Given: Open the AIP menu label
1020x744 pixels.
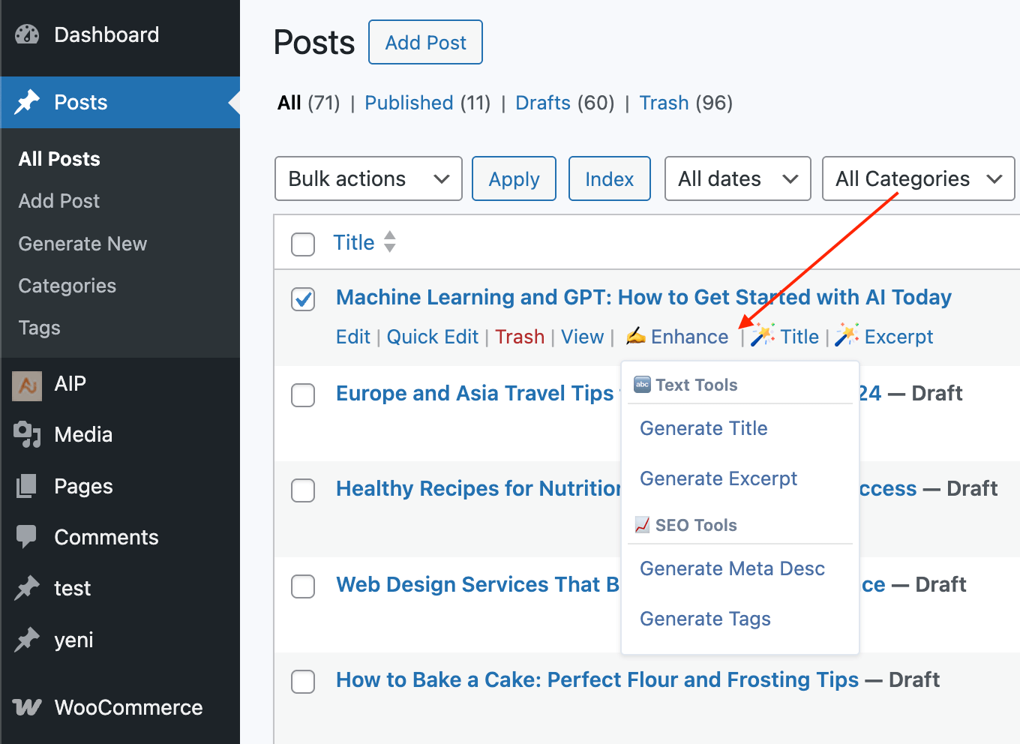Looking at the screenshot, I should point(70,383).
